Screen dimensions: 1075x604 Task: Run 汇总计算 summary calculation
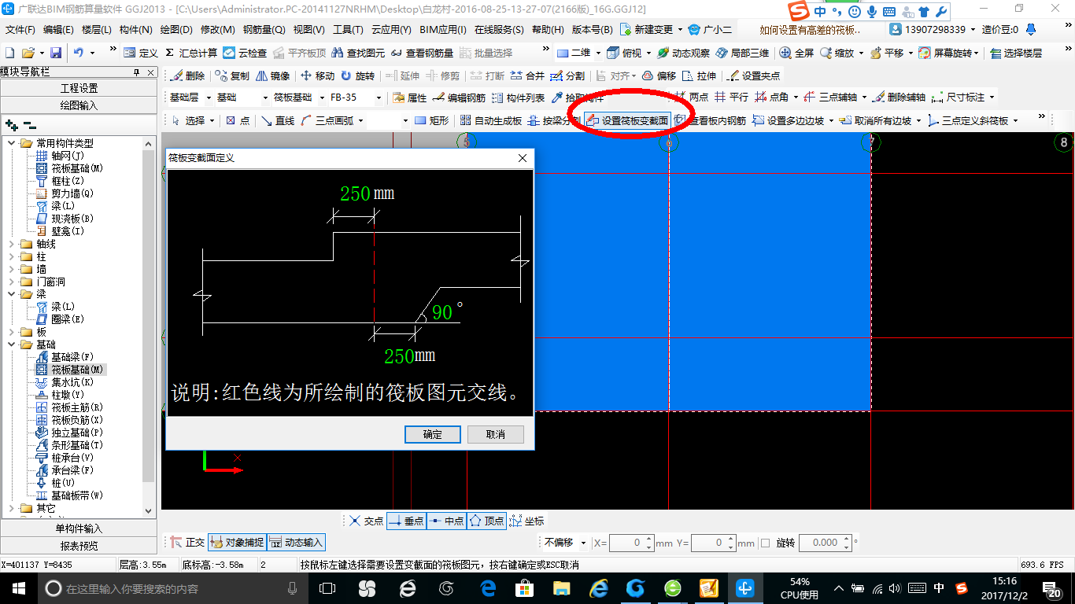[191, 53]
